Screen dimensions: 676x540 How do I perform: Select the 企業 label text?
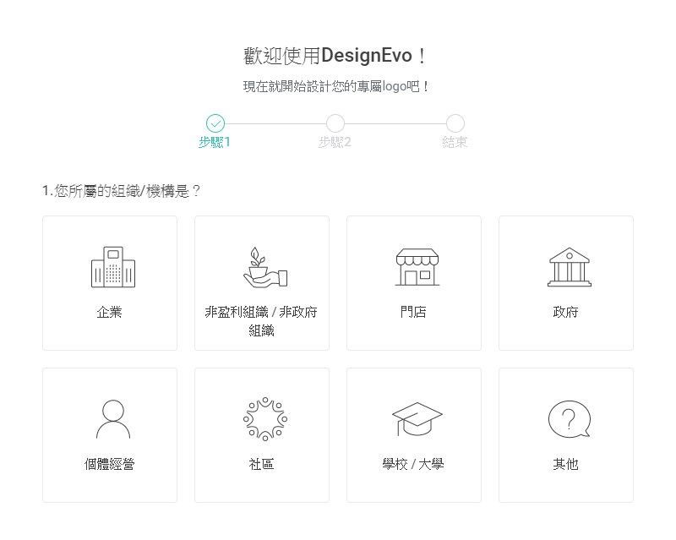[x=110, y=312]
